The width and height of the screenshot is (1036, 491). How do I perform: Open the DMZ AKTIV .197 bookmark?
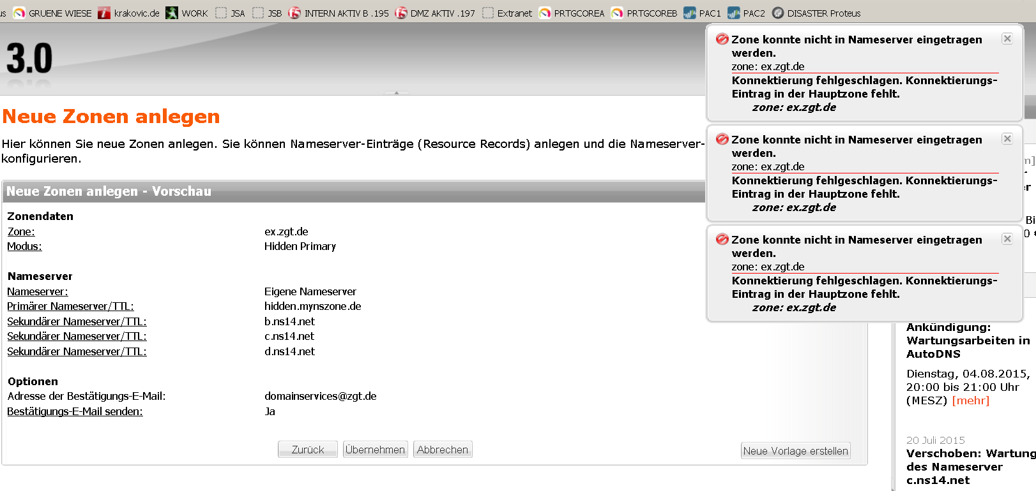[x=435, y=13]
